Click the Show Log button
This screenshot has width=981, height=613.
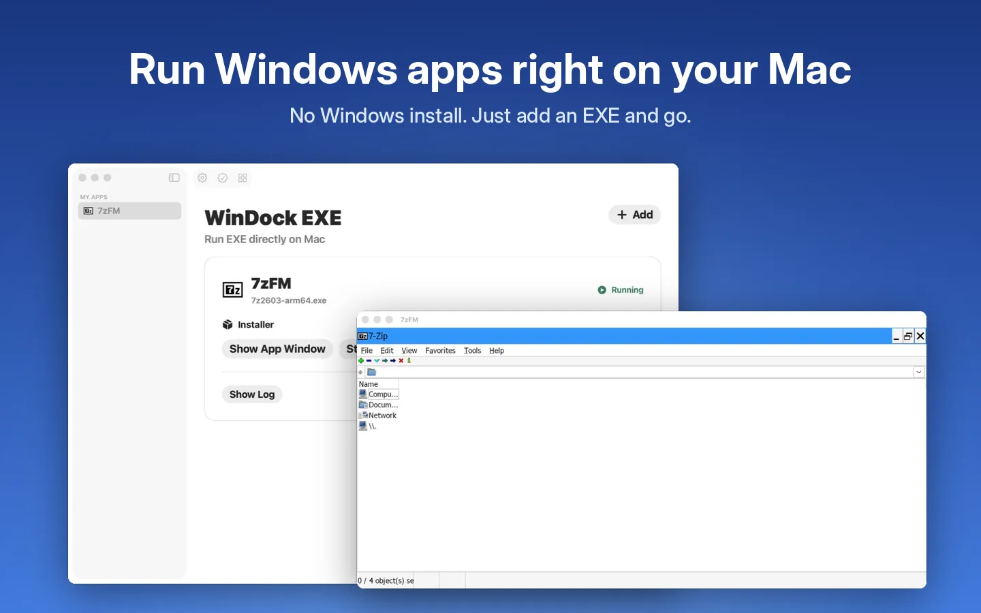click(252, 394)
